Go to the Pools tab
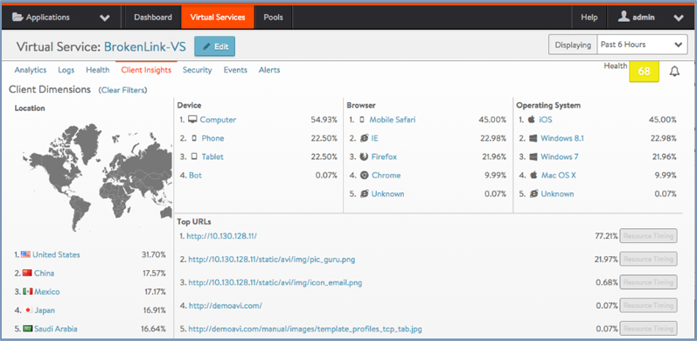 [273, 17]
